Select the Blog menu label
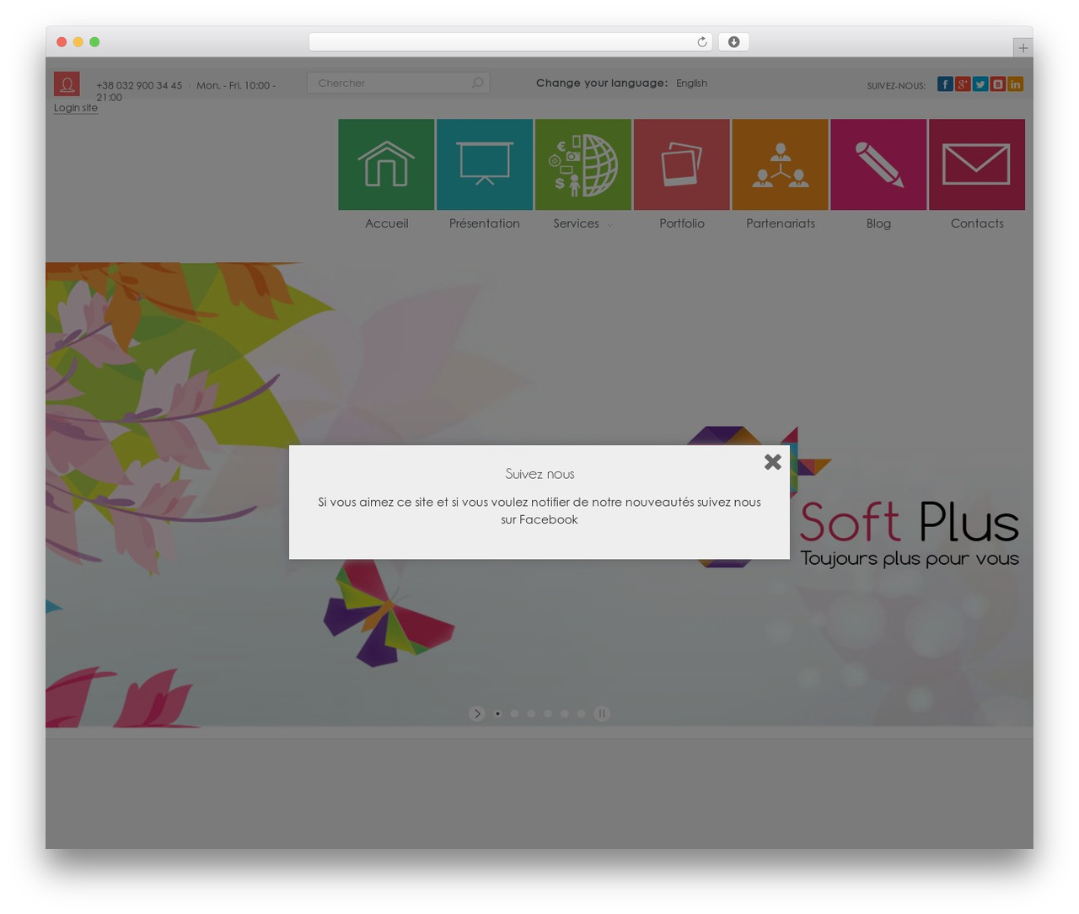1079x914 pixels. [x=878, y=223]
